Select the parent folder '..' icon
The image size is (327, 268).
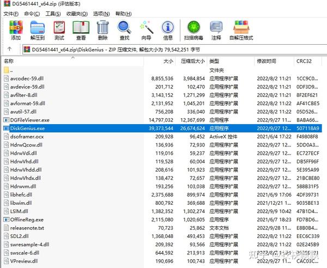pos(7,70)
